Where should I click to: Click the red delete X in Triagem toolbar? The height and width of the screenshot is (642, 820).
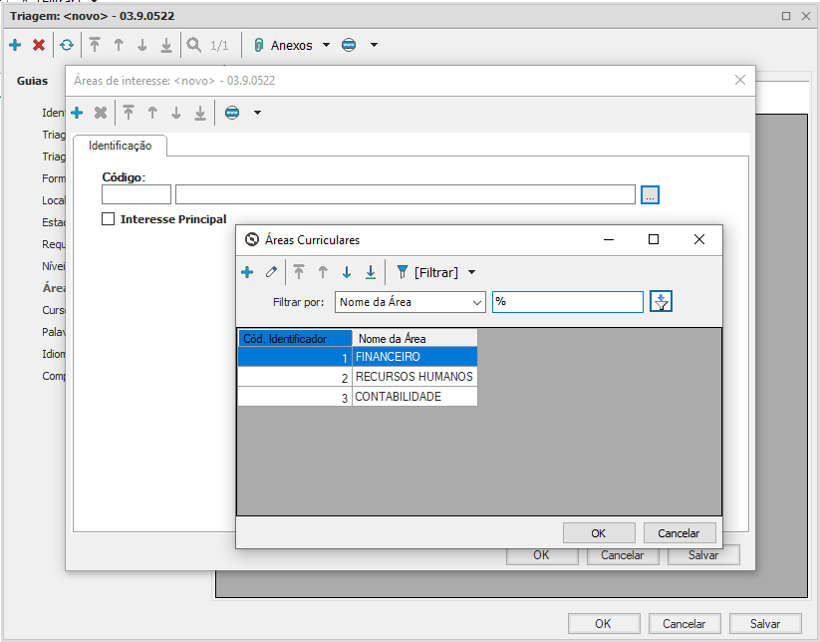[x=39, y=45]
